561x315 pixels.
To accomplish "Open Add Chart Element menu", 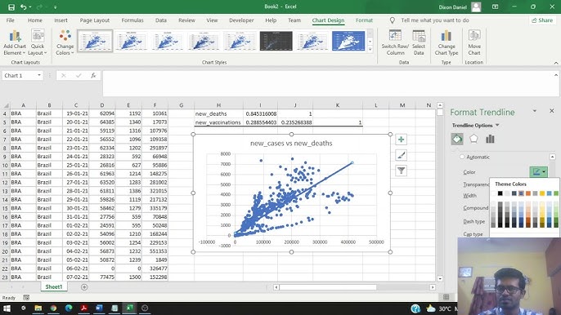I will click(15, 42).
